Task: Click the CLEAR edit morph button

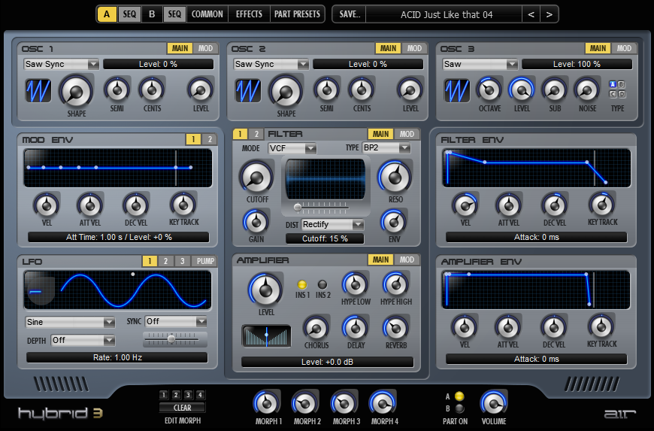Action: click(x=182, y=408)
